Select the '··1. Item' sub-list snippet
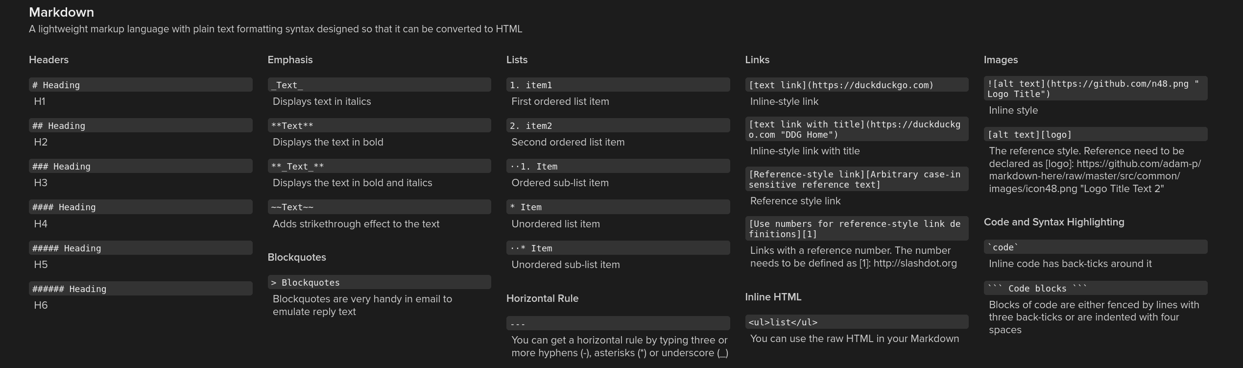The image size is (1243, 368). (x=618, y=166)
